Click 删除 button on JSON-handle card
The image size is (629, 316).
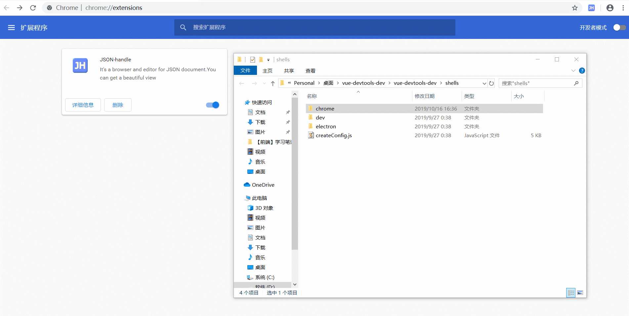118,105
